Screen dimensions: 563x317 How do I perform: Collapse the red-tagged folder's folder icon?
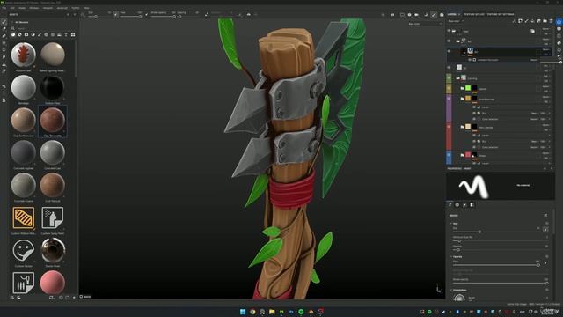point(463,127)
